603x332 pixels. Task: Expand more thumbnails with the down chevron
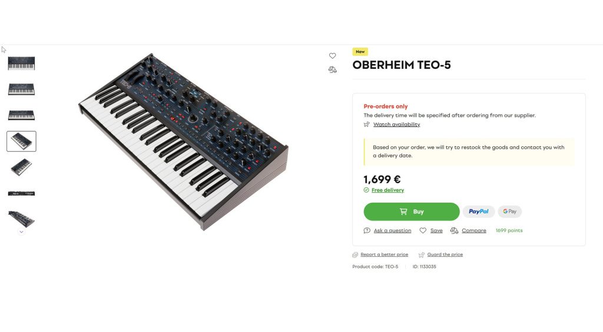21,232
